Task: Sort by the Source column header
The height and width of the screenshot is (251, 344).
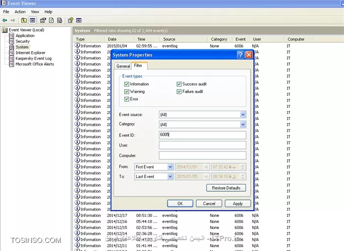Action: point(184,39)
